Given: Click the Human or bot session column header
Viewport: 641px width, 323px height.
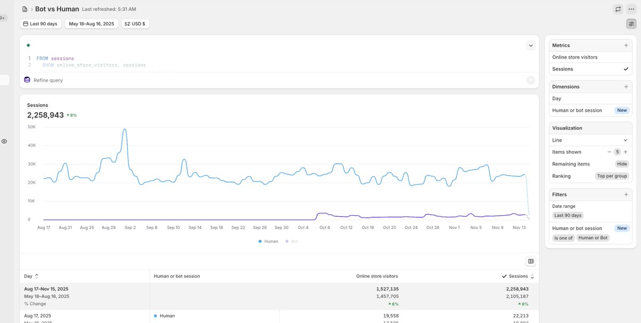Looking at the screenshot, I should 177,276.
